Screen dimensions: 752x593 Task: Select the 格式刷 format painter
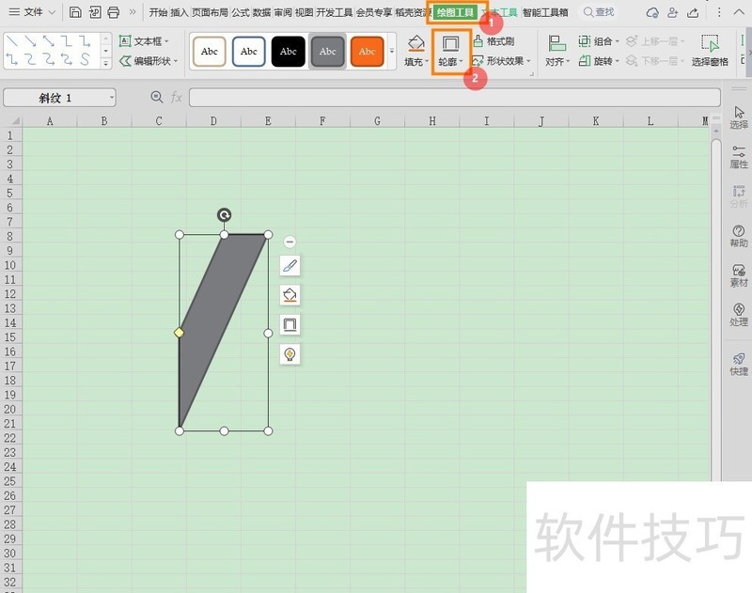493,41
